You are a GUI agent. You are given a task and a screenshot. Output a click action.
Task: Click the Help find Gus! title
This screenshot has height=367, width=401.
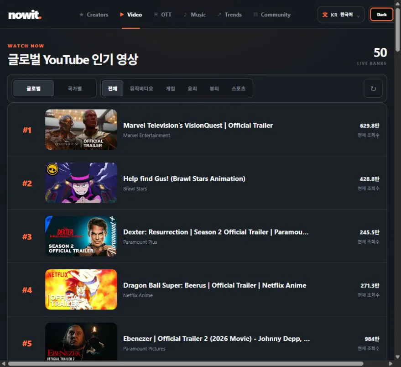click(x=184, y=178)
